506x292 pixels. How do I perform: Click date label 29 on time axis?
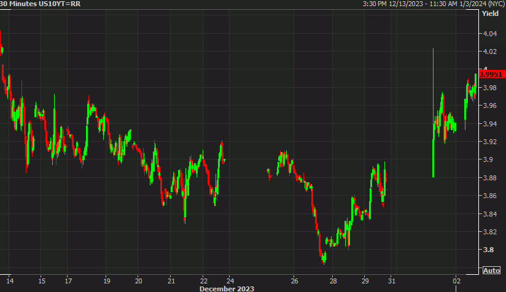click(x=365, y=281)
